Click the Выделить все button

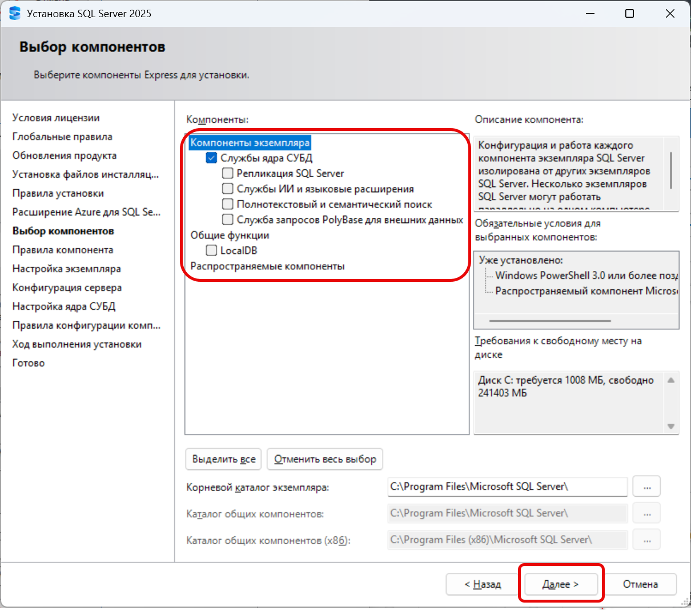[223, 459]
